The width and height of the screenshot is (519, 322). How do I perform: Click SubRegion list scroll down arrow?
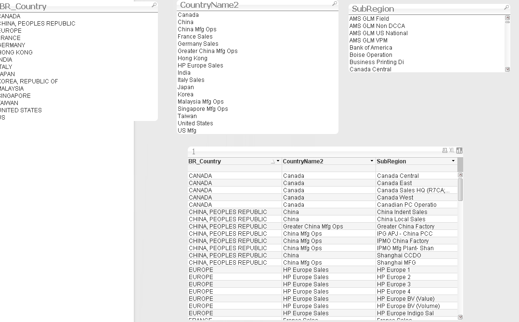point(507,69)
